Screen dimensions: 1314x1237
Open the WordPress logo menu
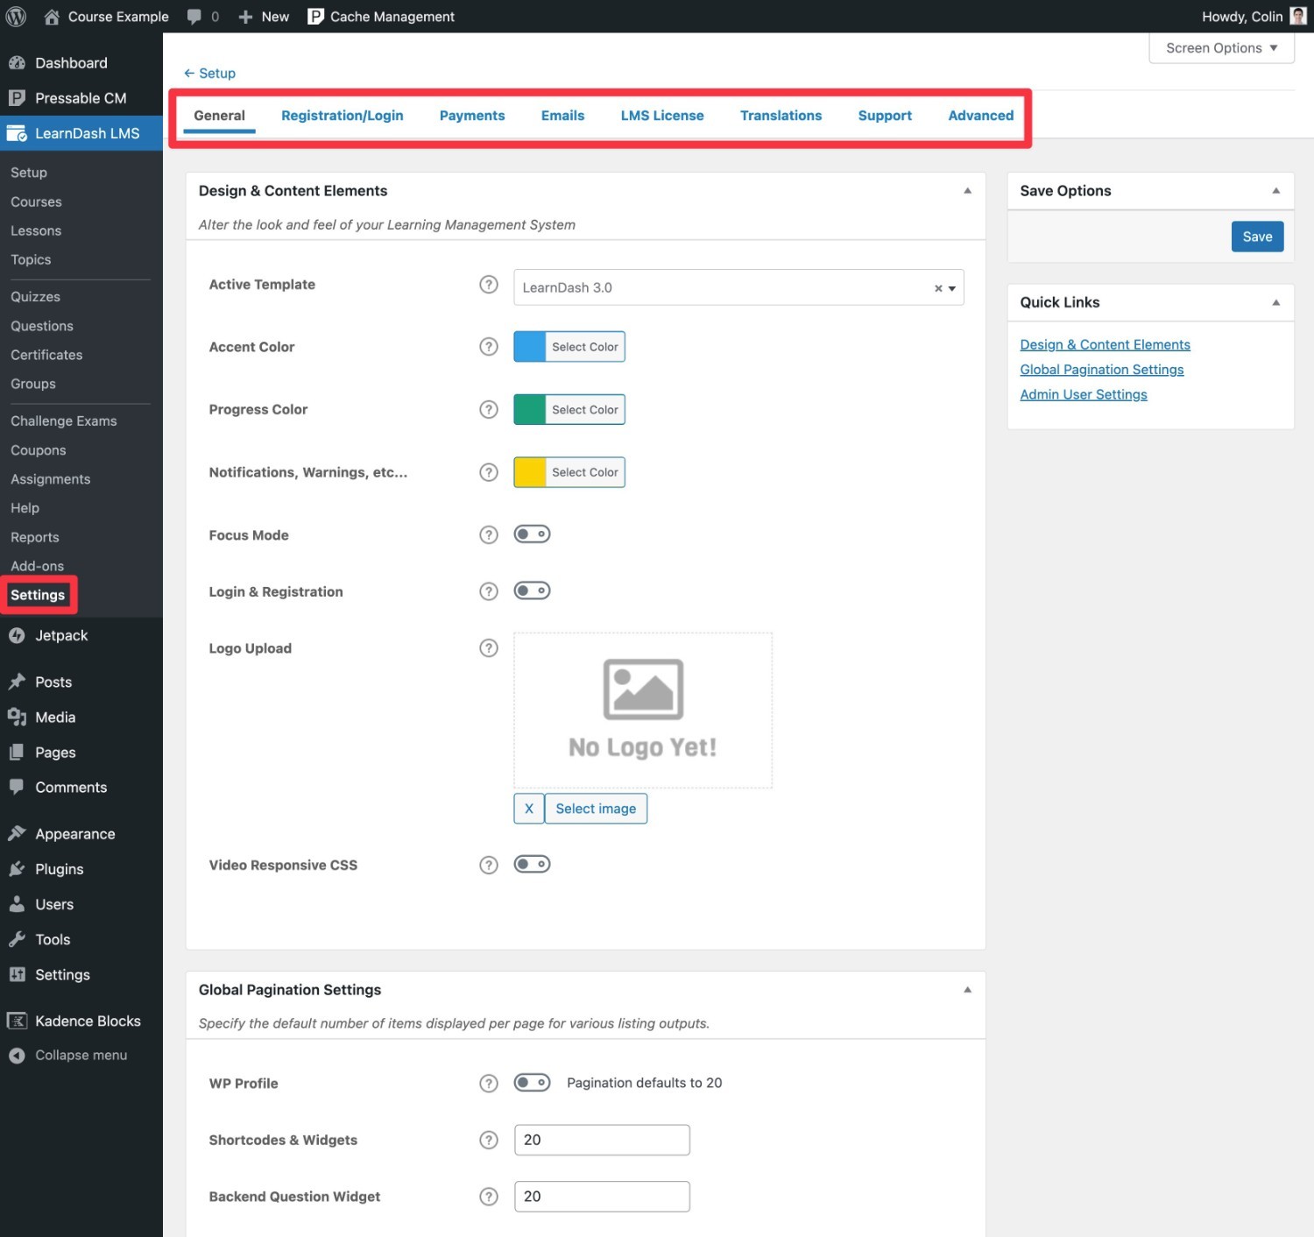pos(16,17)
